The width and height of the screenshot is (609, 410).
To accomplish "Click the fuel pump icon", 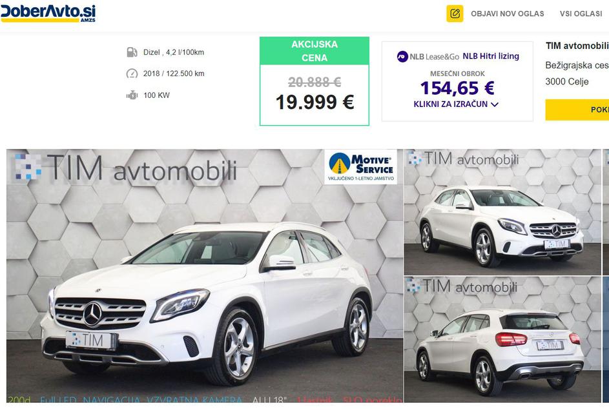I will click(x=132, y=52).
